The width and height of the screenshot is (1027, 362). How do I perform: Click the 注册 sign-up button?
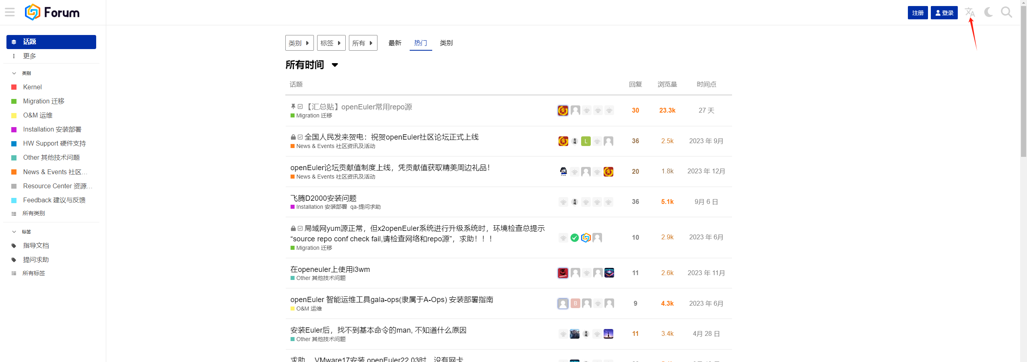point(918,13)
